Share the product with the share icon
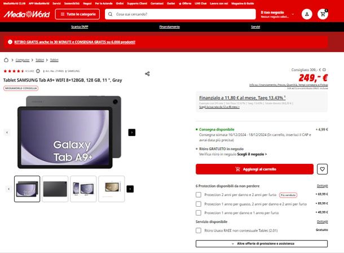 147,74
